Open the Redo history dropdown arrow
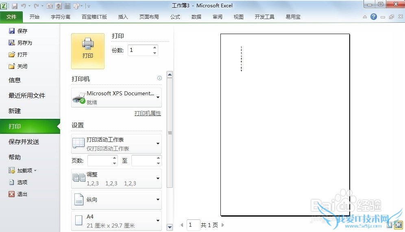This screenshot has height=232, width=405. [x=42, y=6]
